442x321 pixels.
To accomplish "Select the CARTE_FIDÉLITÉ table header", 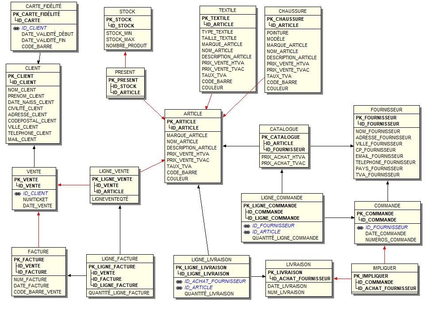I will click(x=44, y=6).
